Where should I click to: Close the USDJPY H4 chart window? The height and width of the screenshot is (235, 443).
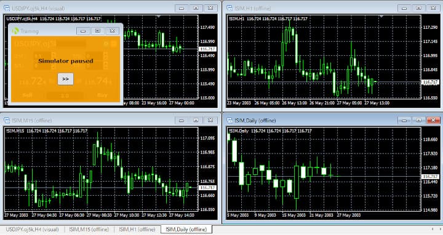coord(210,8)
